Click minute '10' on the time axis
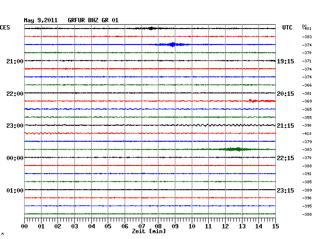 tap(192, 226)
